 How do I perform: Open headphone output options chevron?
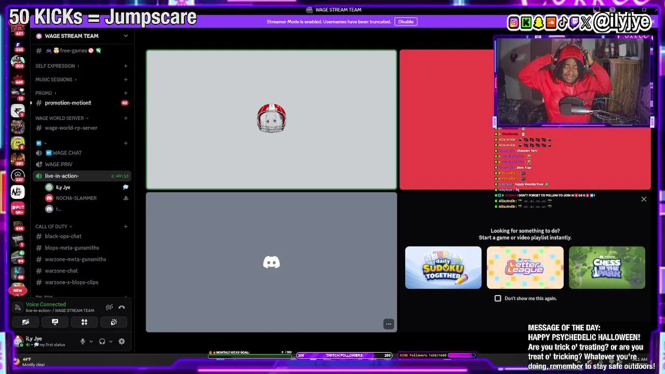tap(111, 341)
